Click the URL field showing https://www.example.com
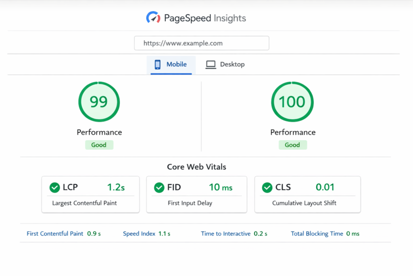413x276 pixels. [x=202, y=43]
